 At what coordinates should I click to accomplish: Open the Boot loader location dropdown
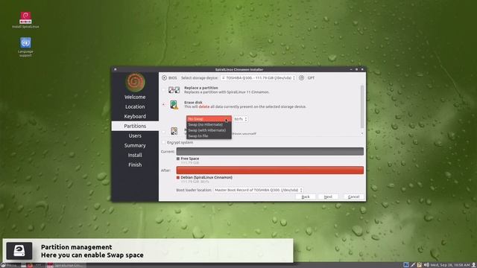click(259, 190)
